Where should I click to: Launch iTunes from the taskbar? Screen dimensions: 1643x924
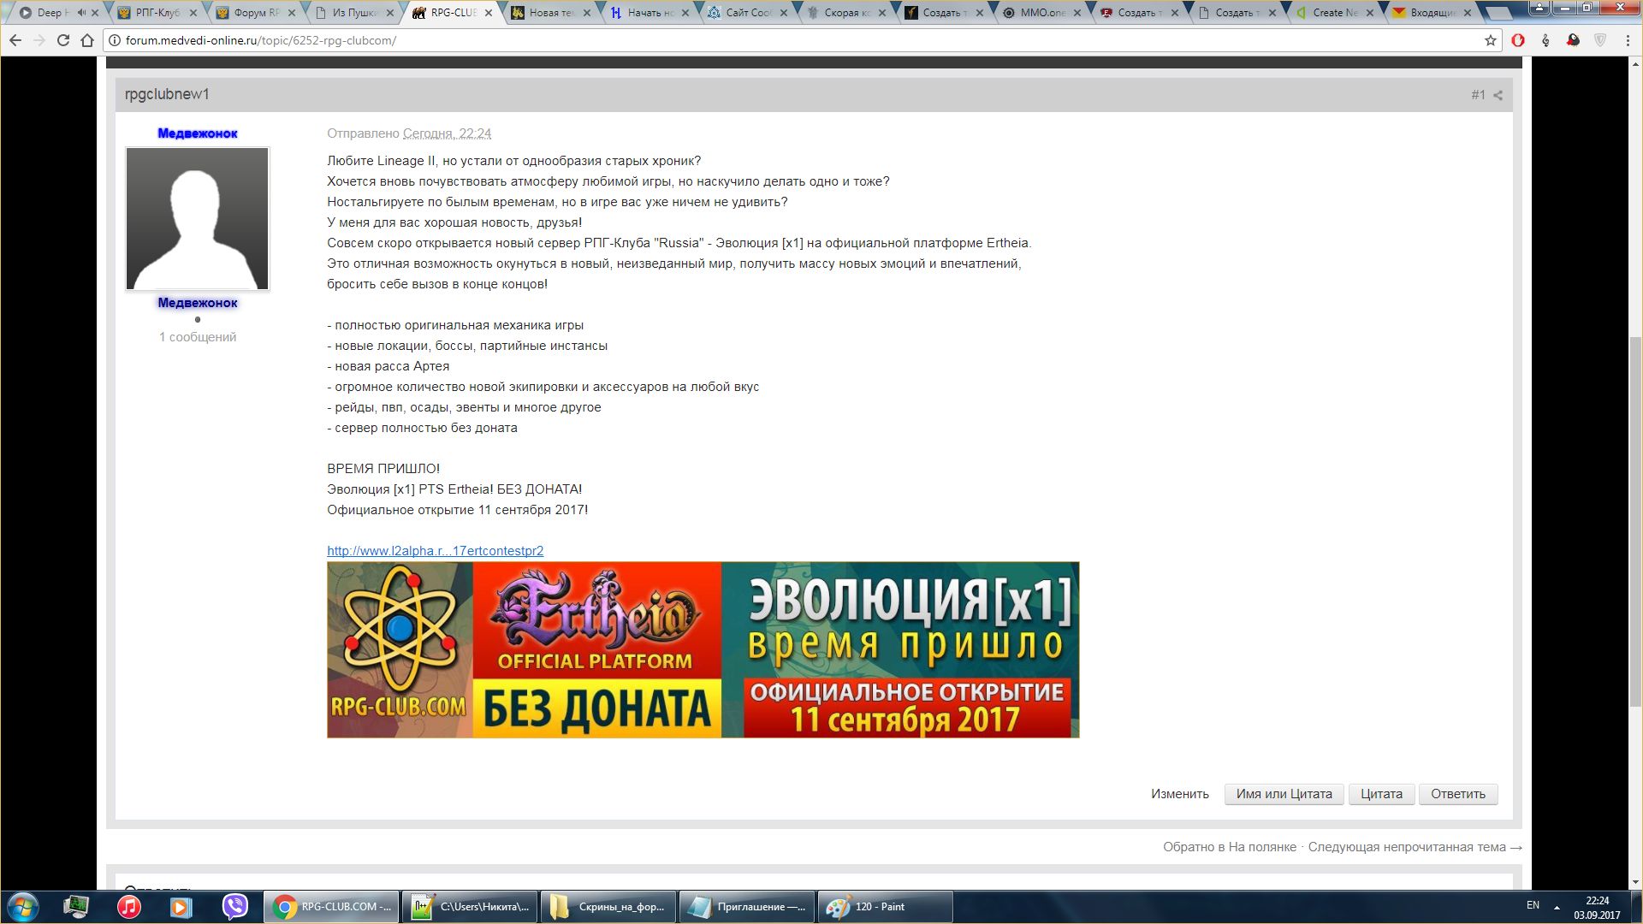pyautogui.click(x=129, y=907)
